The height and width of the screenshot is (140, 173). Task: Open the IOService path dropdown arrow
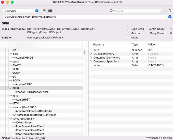click(170, 17)
